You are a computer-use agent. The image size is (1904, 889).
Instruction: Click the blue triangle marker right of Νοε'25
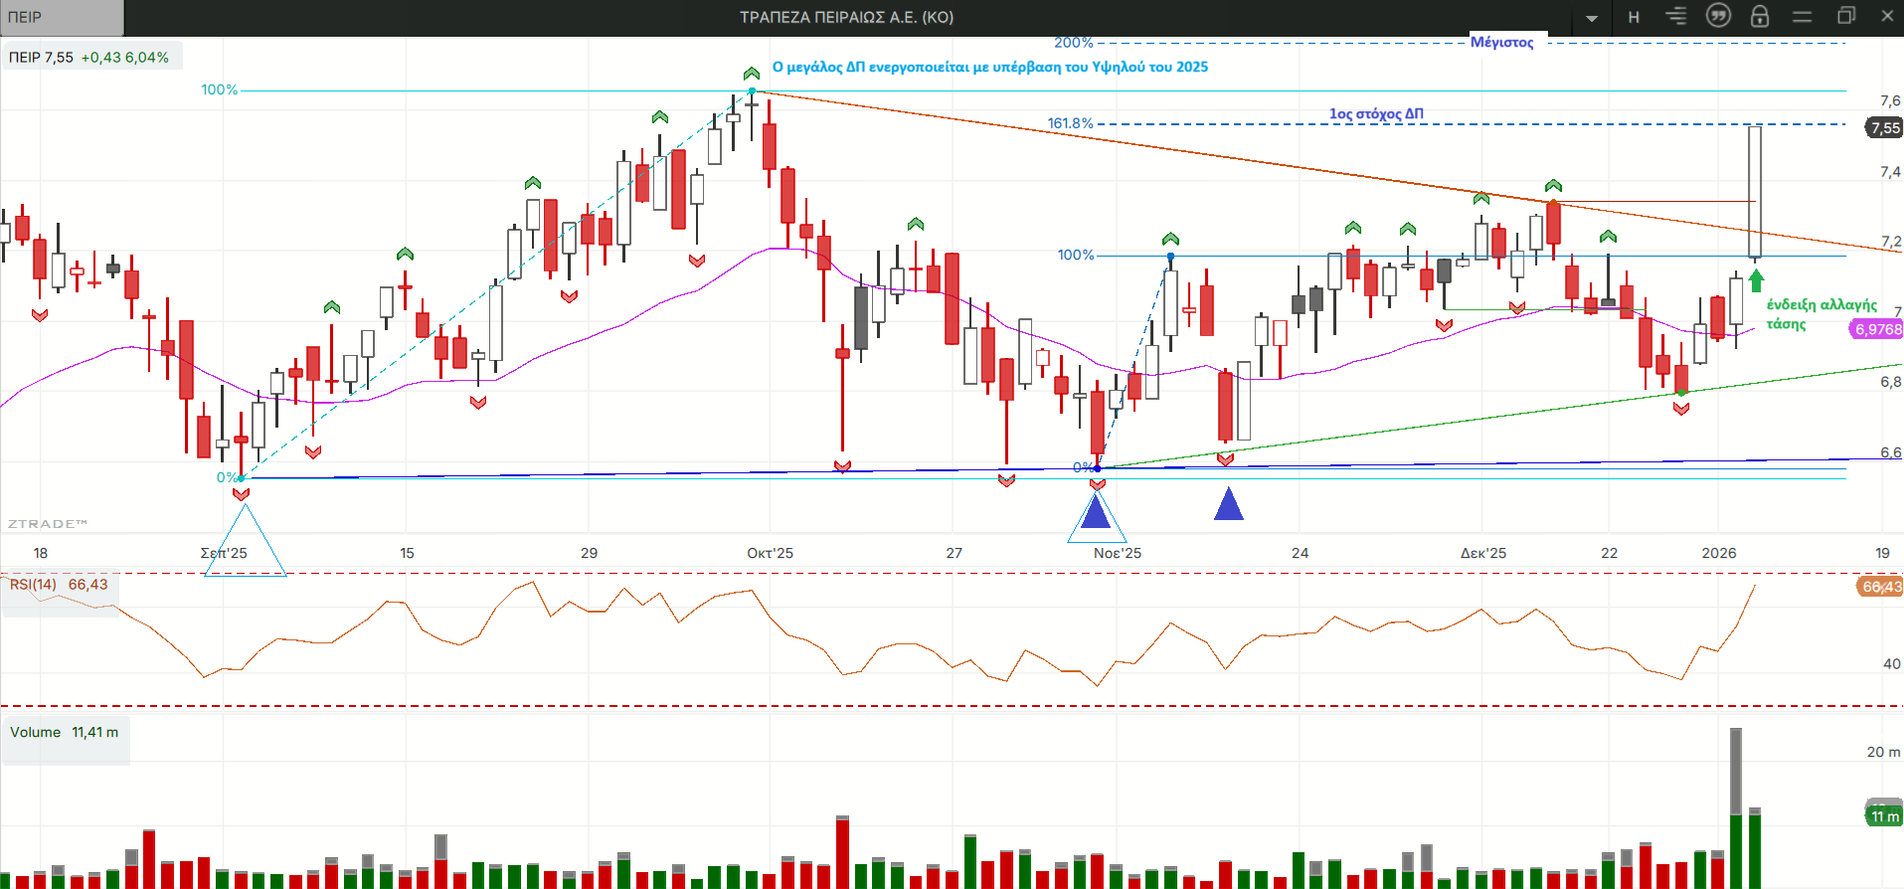(1229, 505)
